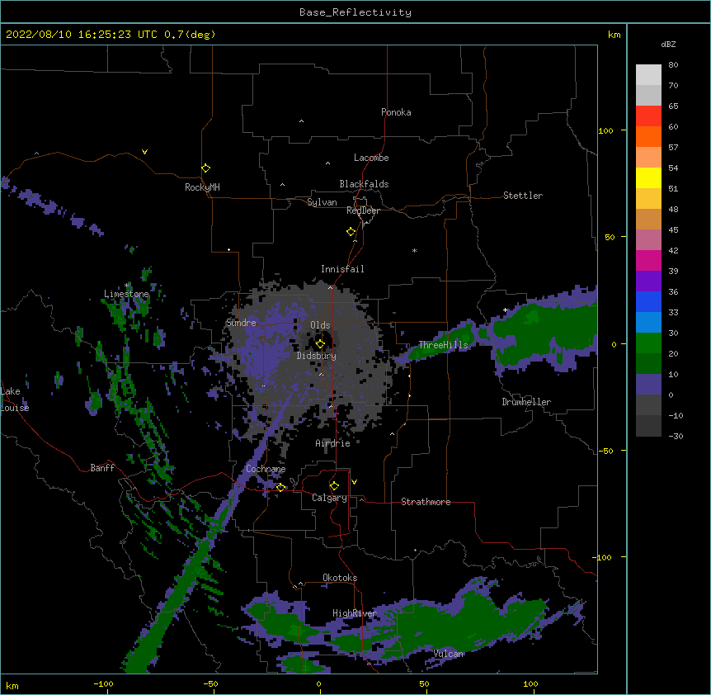Click the light blue 30–33 dBZ legend swatch

[648, 322]
